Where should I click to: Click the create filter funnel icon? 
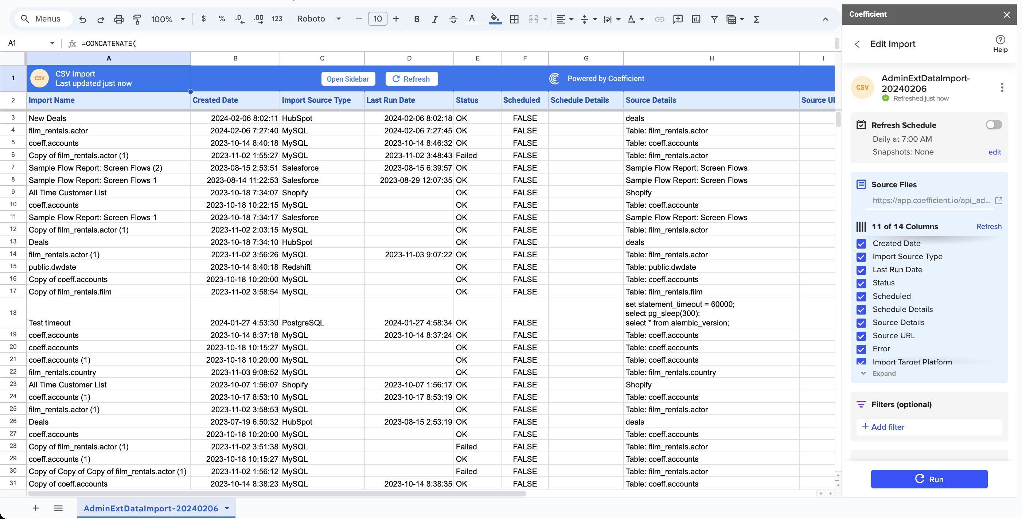[714, 19]
